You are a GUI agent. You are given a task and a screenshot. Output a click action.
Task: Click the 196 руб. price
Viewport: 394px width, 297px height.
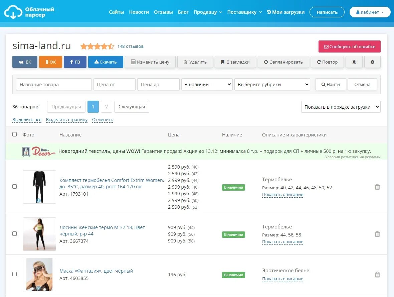[177, 275]
